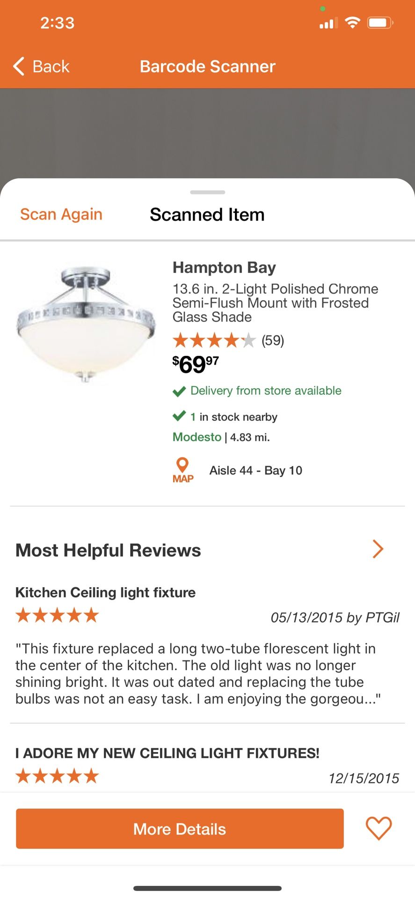This screenshot has height=899, width=415.
Task: Open the I ADORE MY NEW review
Action: pos(167,753)
